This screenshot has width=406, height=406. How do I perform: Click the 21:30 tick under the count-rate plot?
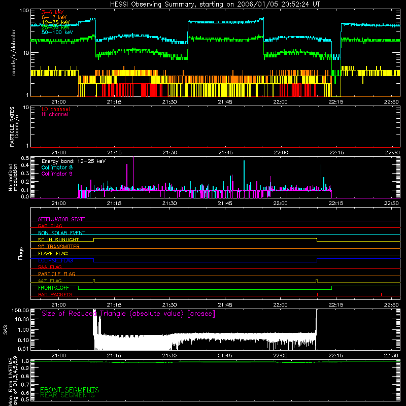point(170,102)
